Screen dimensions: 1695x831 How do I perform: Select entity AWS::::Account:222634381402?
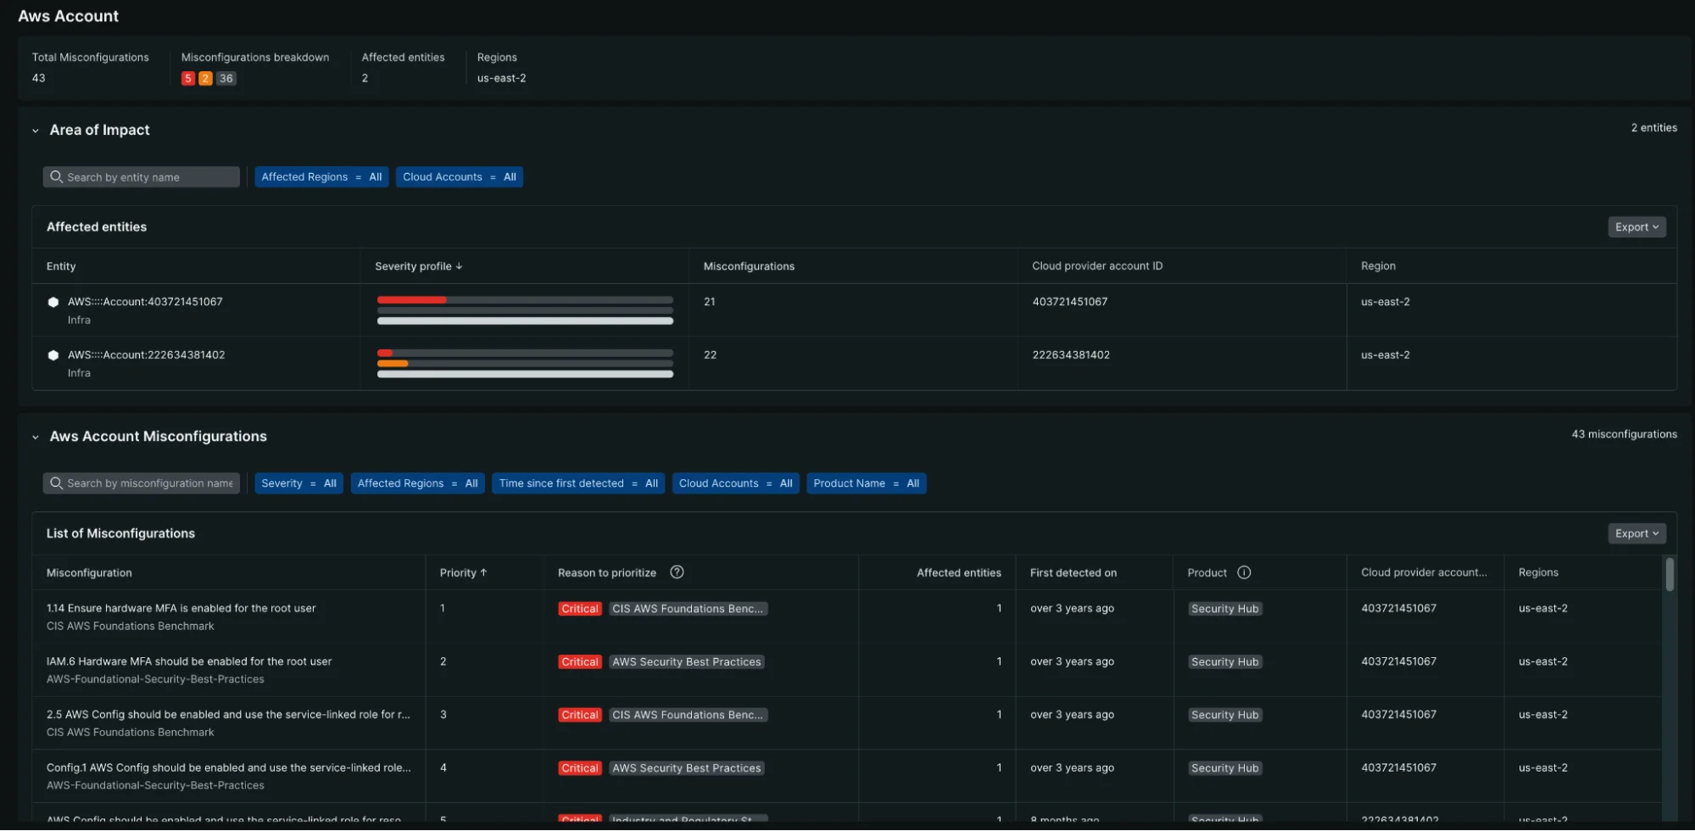146,354
